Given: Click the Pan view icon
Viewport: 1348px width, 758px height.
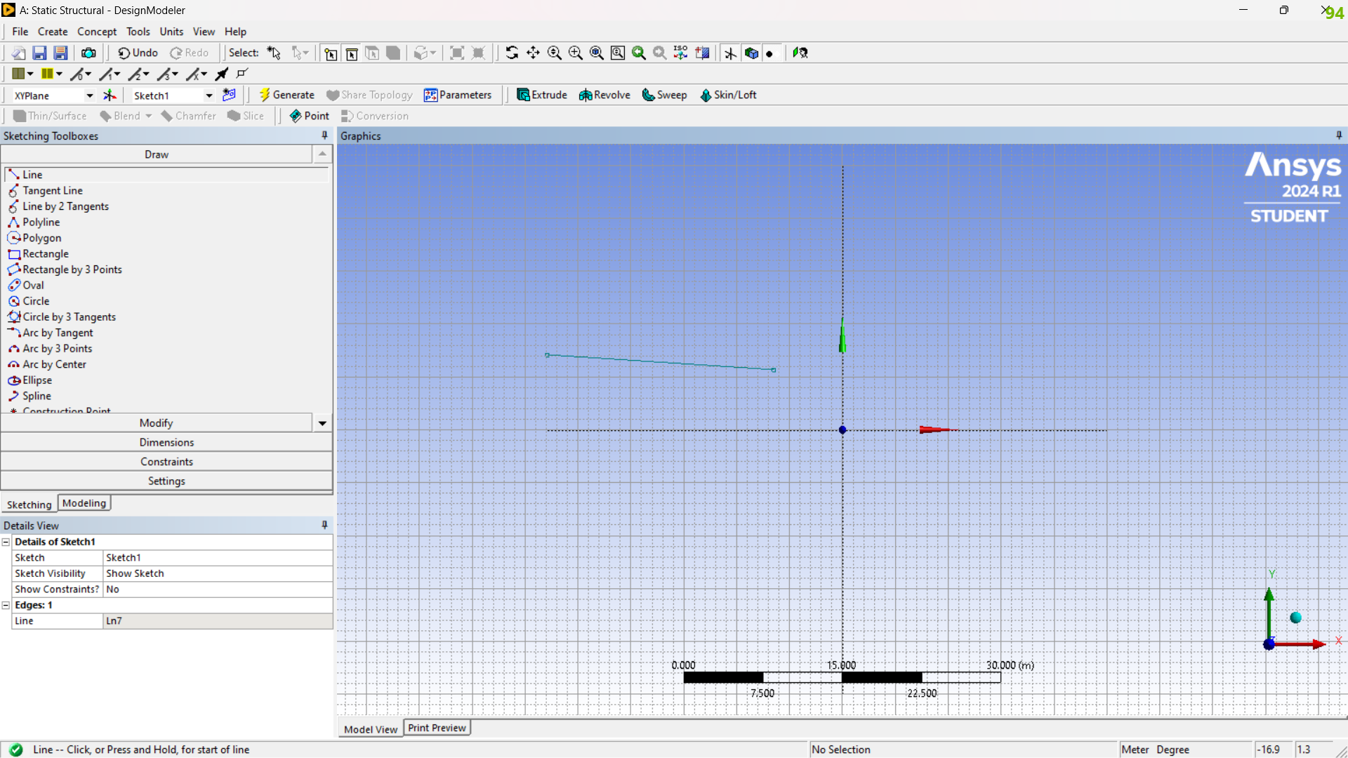Looking at the screenshot, I should coord(533,53).
